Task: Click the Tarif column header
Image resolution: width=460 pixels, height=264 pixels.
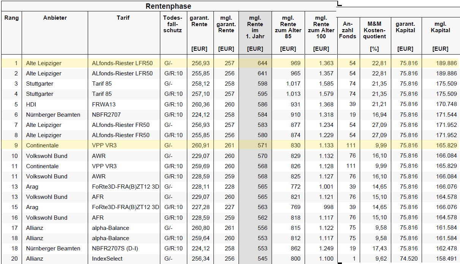Action: (123, 18)
